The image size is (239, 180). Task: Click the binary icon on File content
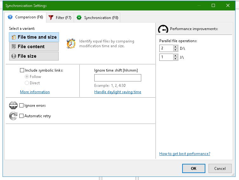click(x=14, y=47)
